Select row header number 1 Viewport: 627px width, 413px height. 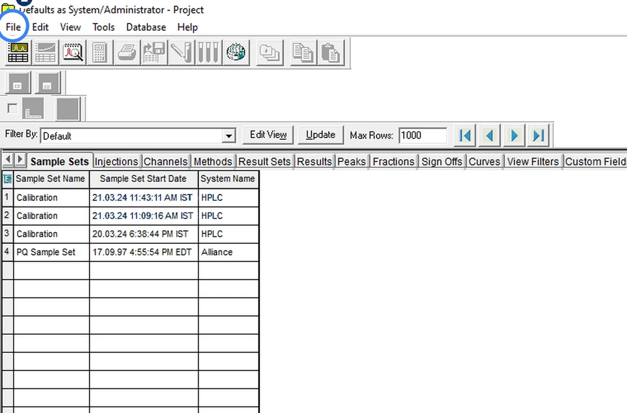tap(8, 198)
